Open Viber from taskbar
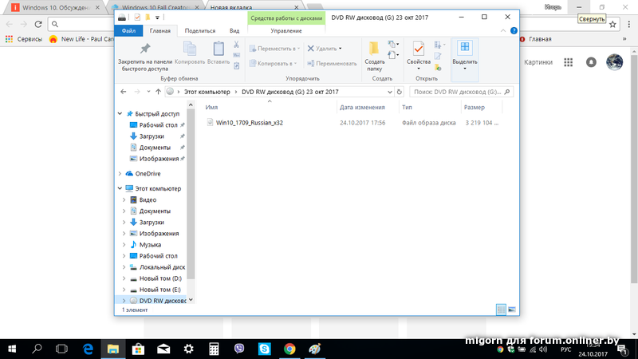This screenshot has width=638, height=359. [x=239, y=349]
